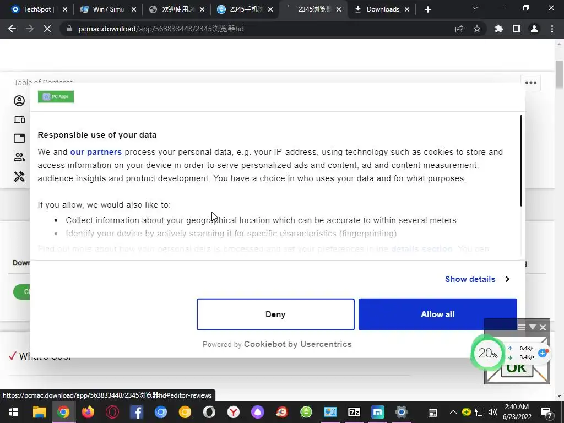Open the Settings gear in the taskbar
The height and width of the screenshot is (423, 564).
(x=402, y=412)
